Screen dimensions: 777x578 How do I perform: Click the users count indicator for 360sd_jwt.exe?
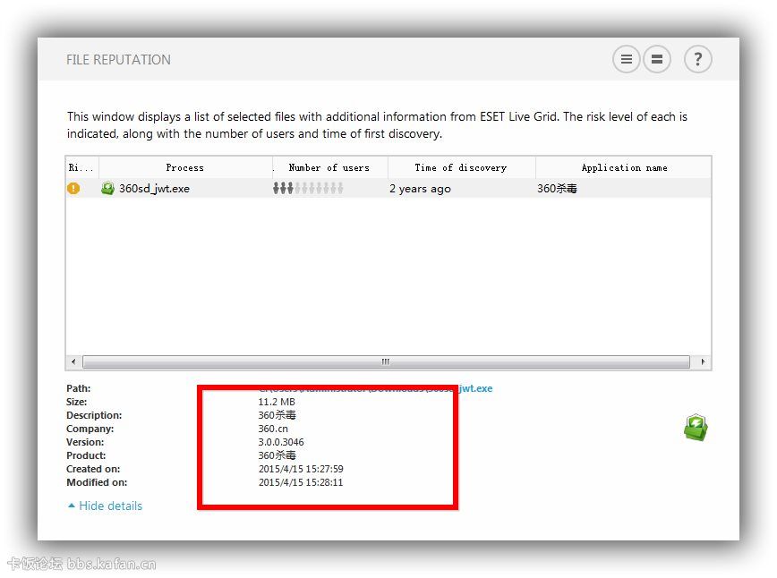point(308,188)
